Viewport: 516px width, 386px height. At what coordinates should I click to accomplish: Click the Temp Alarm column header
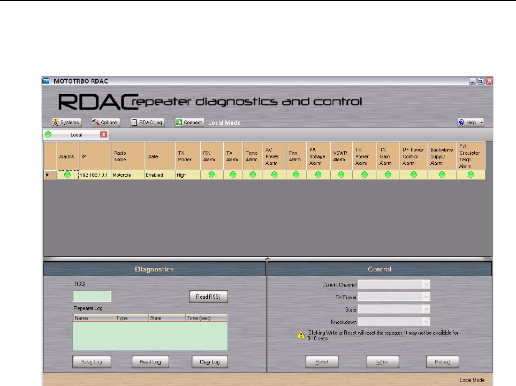[253, 156]
